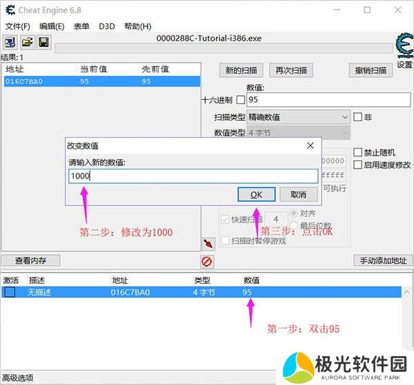Enable the 禁止随机 checkbox
The image size is (414, 385).
tap(357, 152)
